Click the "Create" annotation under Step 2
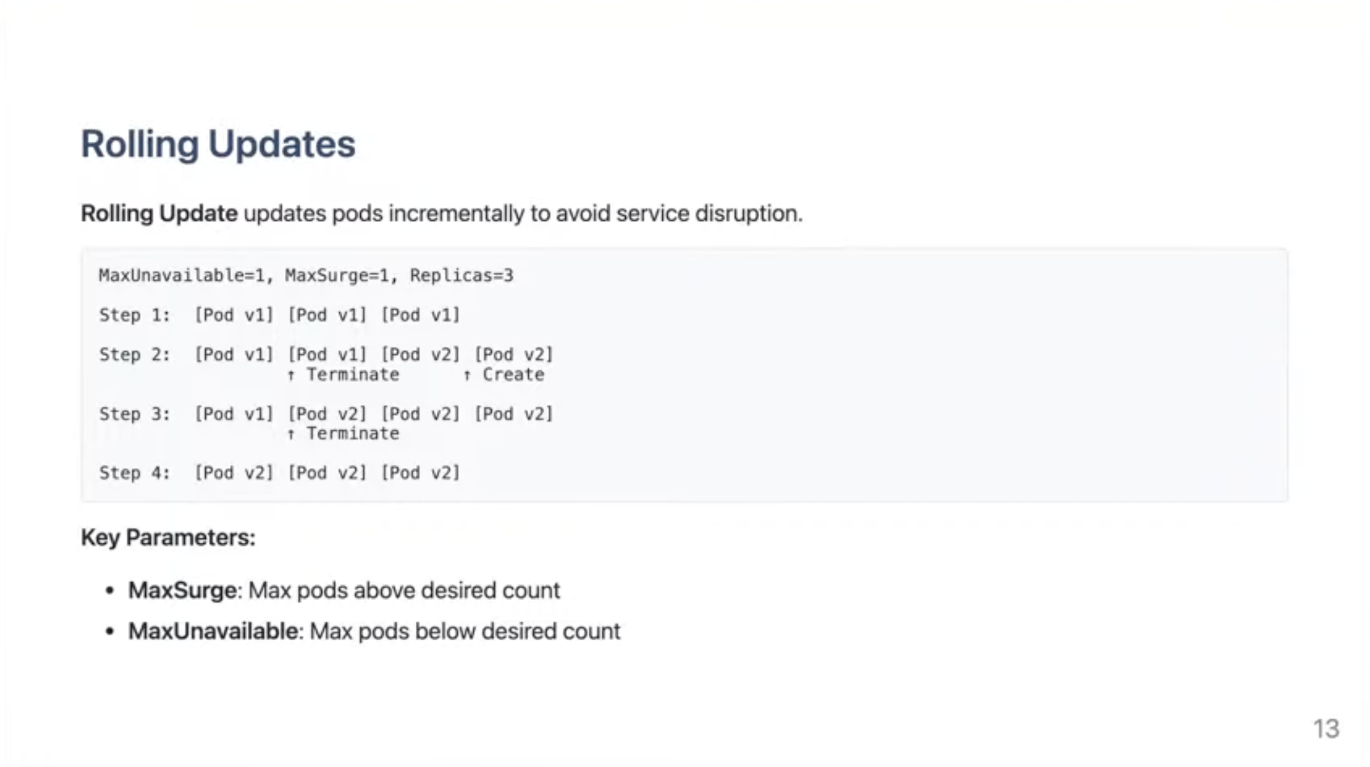The width and height of the screenshot is (1370, 767). [x=513, y=375]
